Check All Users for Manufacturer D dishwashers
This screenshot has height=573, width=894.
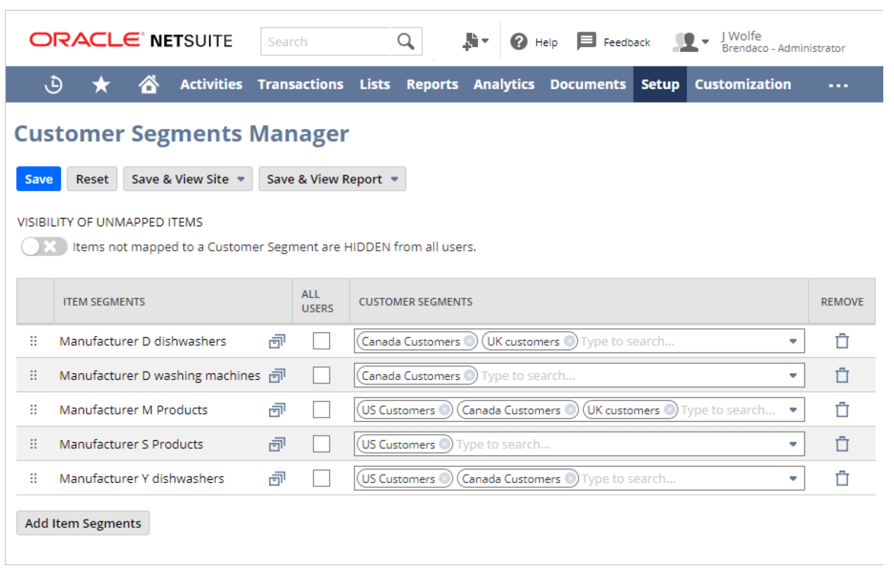(x=321, y=341)
